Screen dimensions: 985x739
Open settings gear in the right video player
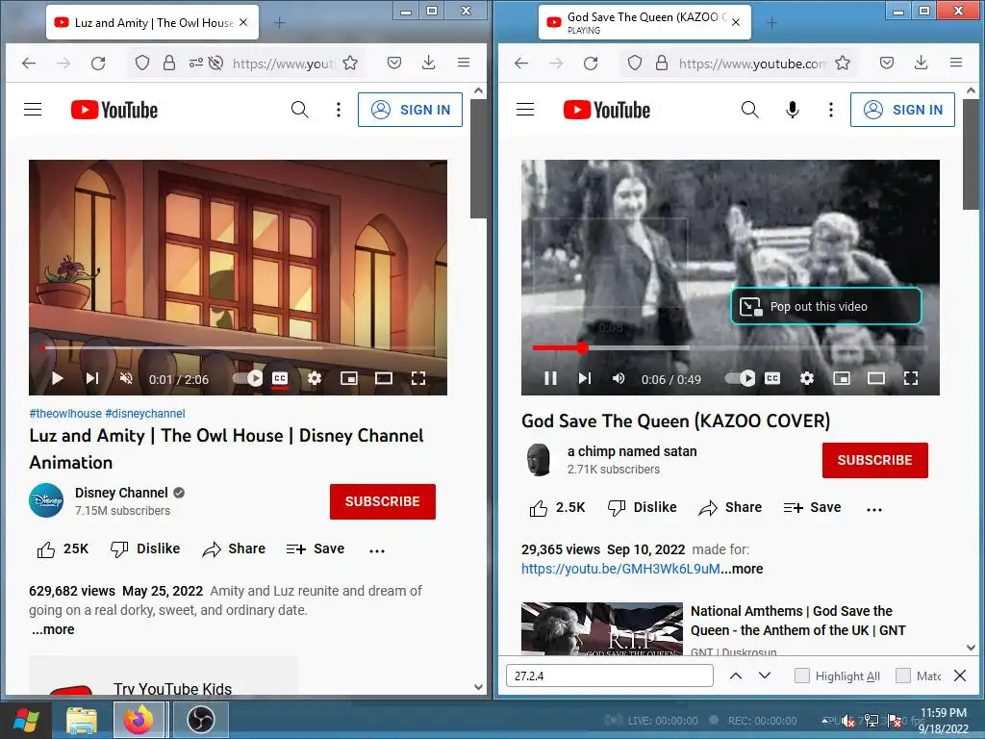pyautogui.click(x=807, y=378)
